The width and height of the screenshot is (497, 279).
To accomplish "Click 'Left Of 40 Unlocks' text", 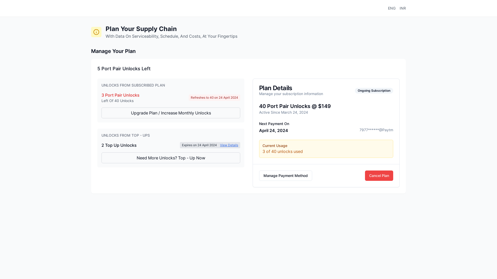I will coord(118,101).
